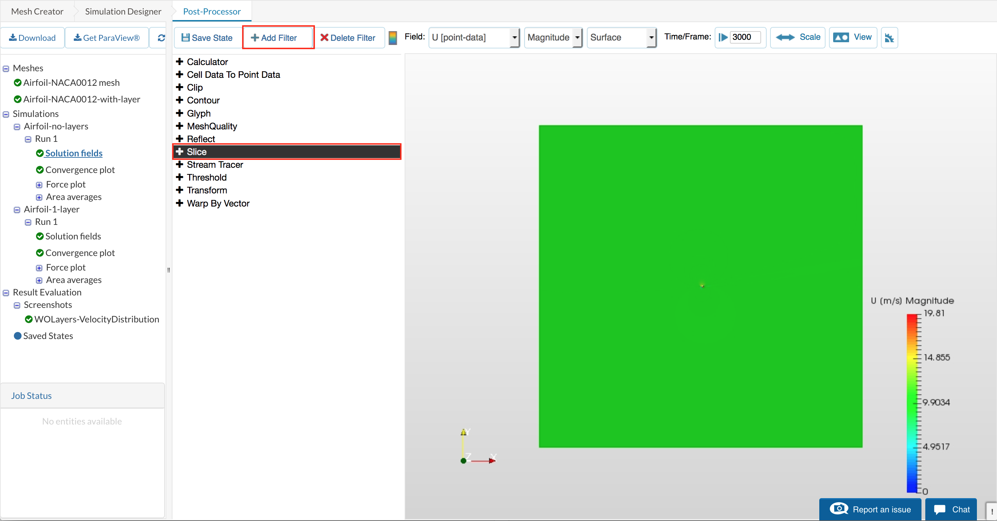Open the Surface representation dropdown
The image size is (997, 521).
click(x=621, y=37)
